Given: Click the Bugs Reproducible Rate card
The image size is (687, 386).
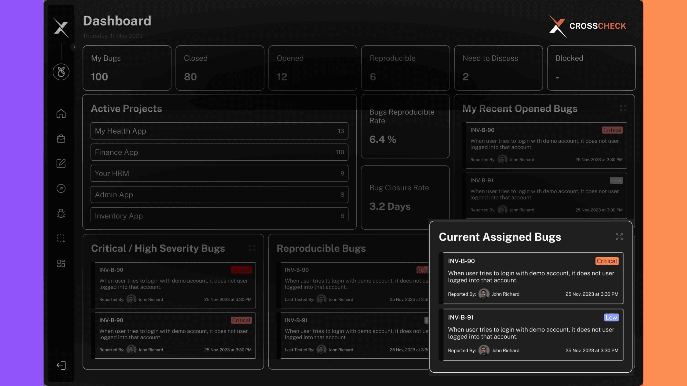Looking at the screenshot, I should (405, 126).
